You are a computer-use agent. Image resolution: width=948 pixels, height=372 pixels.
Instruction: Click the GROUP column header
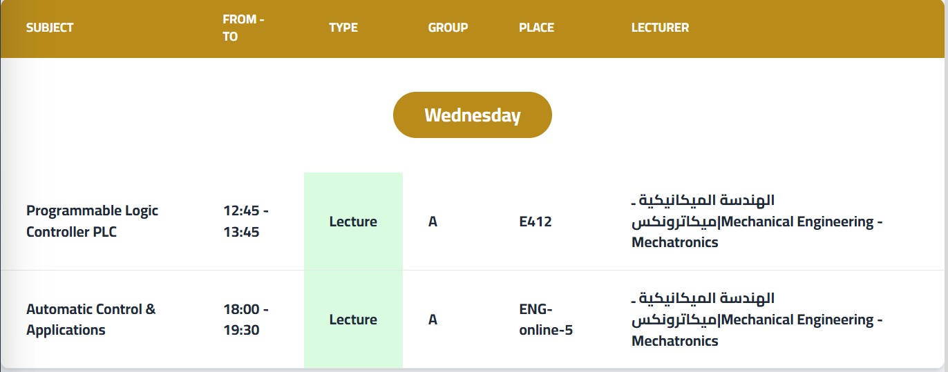tap(448, 28)
